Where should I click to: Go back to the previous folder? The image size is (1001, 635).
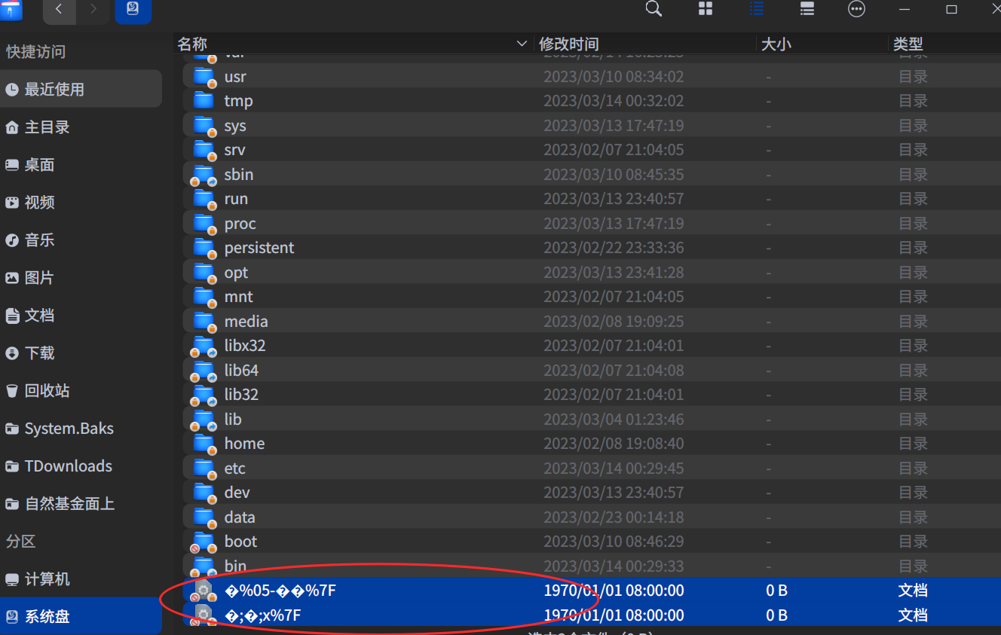(60, 10)
